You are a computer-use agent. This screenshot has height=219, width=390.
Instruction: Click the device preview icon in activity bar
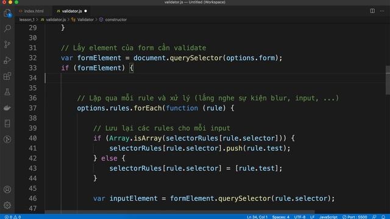coord(7,123)
